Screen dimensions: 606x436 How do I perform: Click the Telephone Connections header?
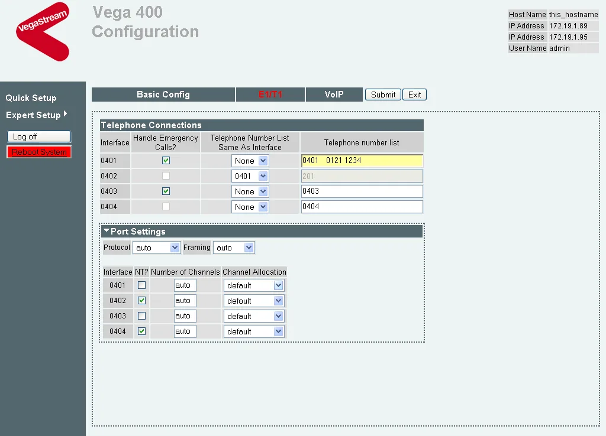(262, 125)
